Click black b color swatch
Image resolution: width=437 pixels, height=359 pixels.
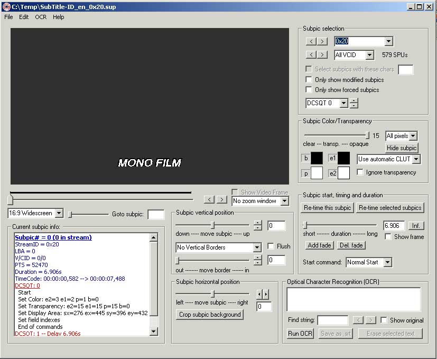(317, 158)
